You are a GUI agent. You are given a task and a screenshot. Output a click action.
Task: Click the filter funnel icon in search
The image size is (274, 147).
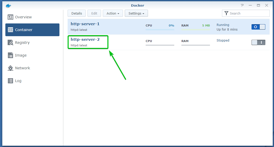226,13
